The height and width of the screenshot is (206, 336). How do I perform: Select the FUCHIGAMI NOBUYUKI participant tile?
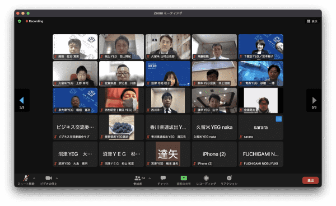point(261,154)
